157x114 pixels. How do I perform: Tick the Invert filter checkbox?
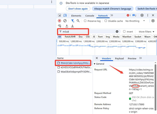[124, 32]
